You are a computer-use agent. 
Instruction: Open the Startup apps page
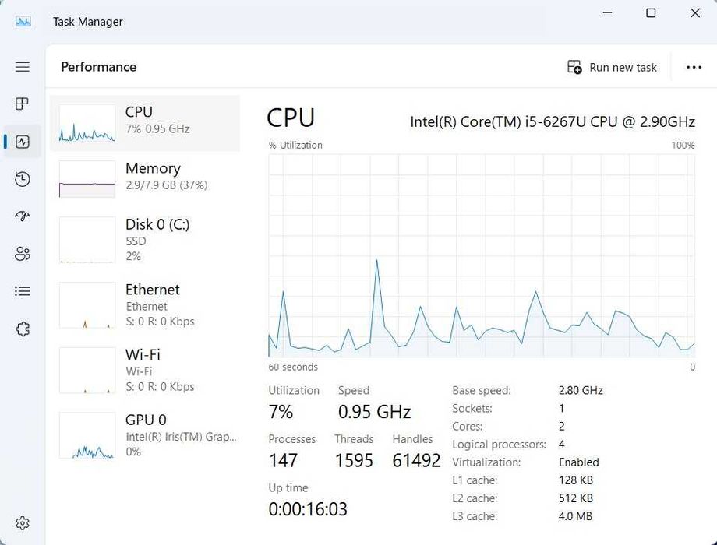23,216
